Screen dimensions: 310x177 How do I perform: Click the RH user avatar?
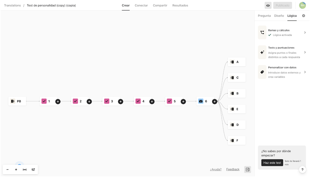[302, 5]
